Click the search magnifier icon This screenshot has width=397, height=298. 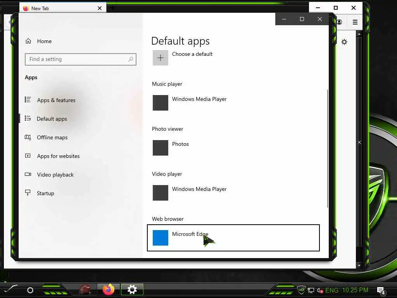click(x=131, y=59)
